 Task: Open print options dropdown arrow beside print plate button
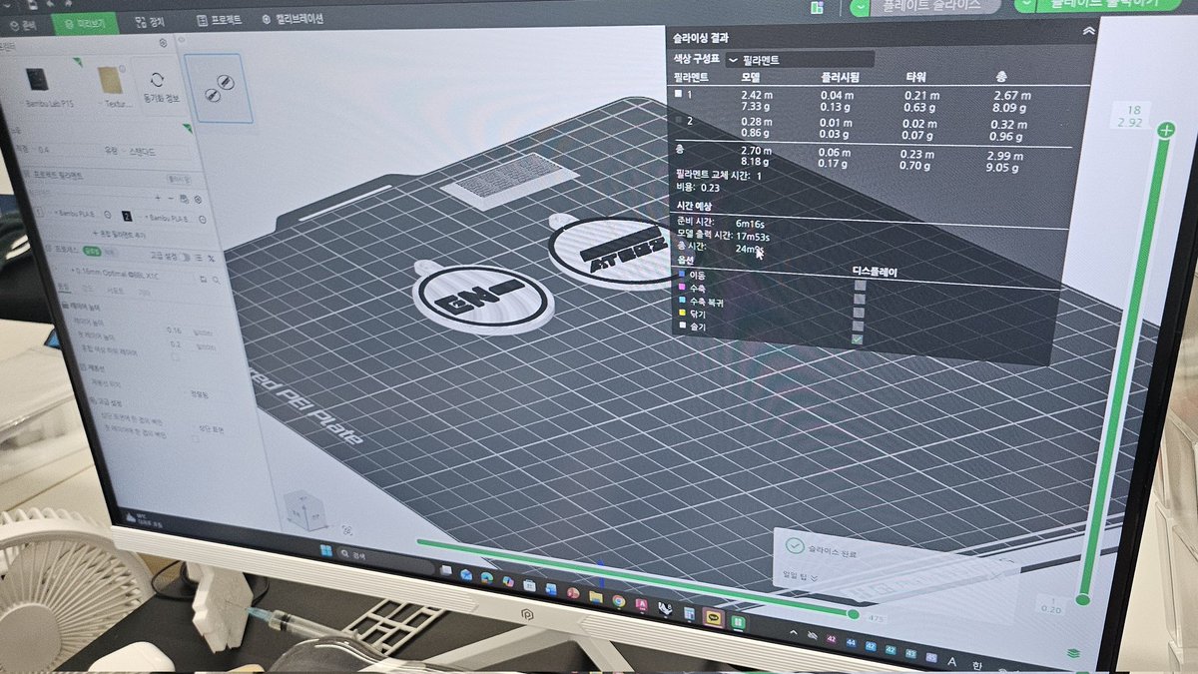[x=1026, y=5]
